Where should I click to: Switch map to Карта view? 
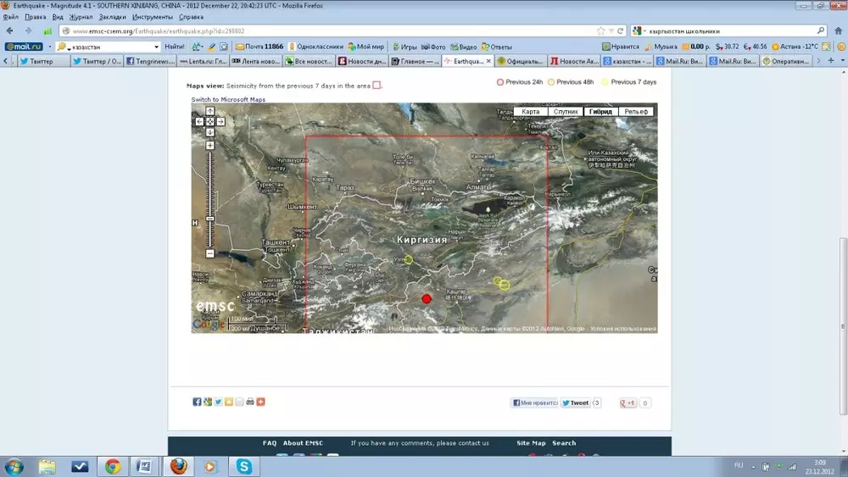530,112
